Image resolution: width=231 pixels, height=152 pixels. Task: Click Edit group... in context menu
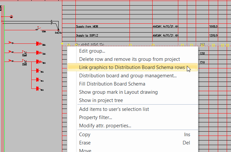(x=92, y=51)
